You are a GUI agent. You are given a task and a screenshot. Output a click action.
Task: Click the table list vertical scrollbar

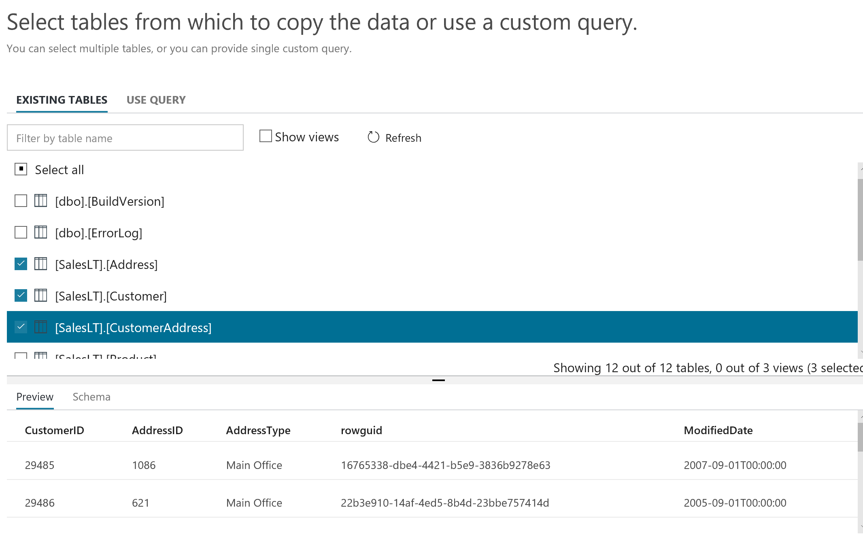860,260
